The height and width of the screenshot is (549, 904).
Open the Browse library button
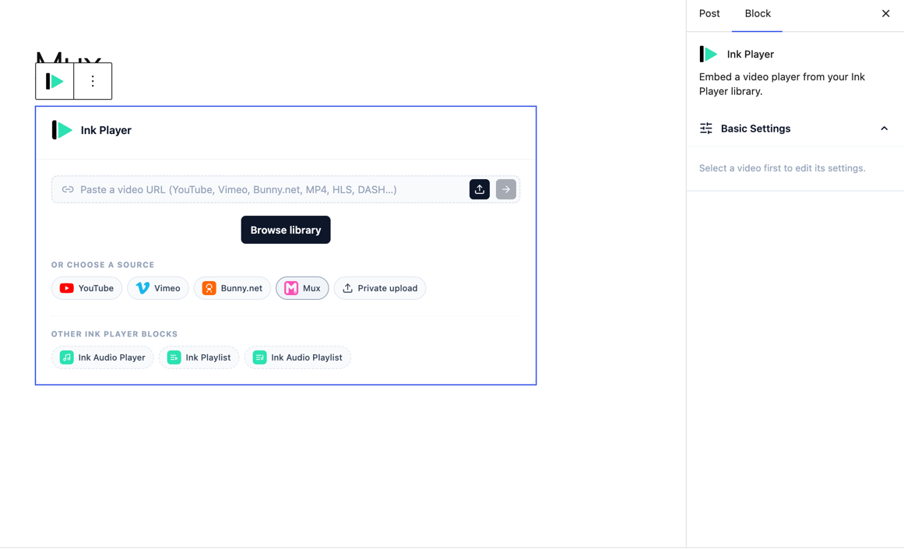[286, 230]
